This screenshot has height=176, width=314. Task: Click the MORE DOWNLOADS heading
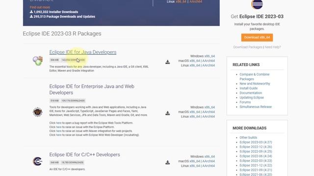tap(250, 128)
